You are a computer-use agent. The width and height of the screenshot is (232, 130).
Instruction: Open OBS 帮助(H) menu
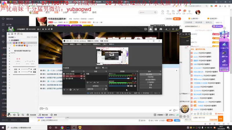point(111,44)
